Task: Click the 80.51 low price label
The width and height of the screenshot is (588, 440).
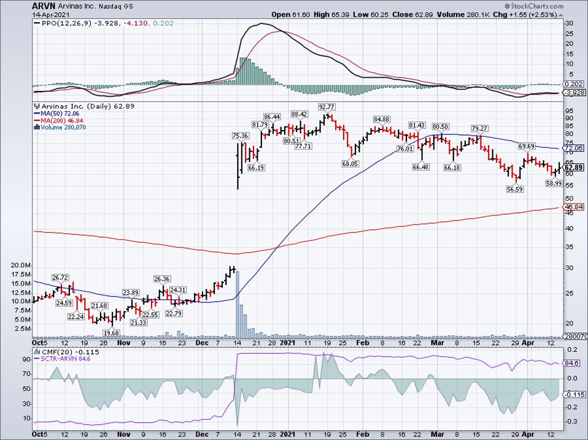Action: coord(292,141)
